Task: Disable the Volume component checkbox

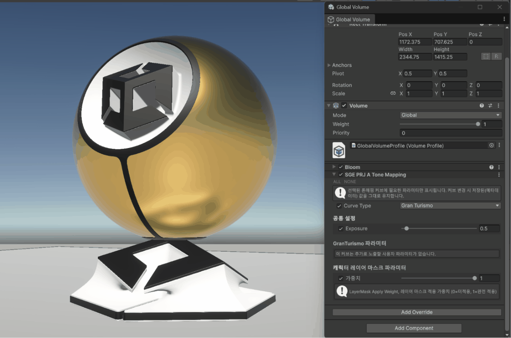Action: coord(344,105)
